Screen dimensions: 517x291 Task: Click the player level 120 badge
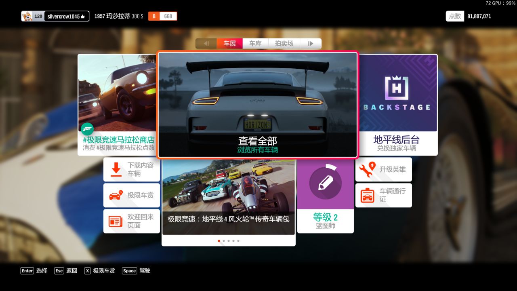38,16
